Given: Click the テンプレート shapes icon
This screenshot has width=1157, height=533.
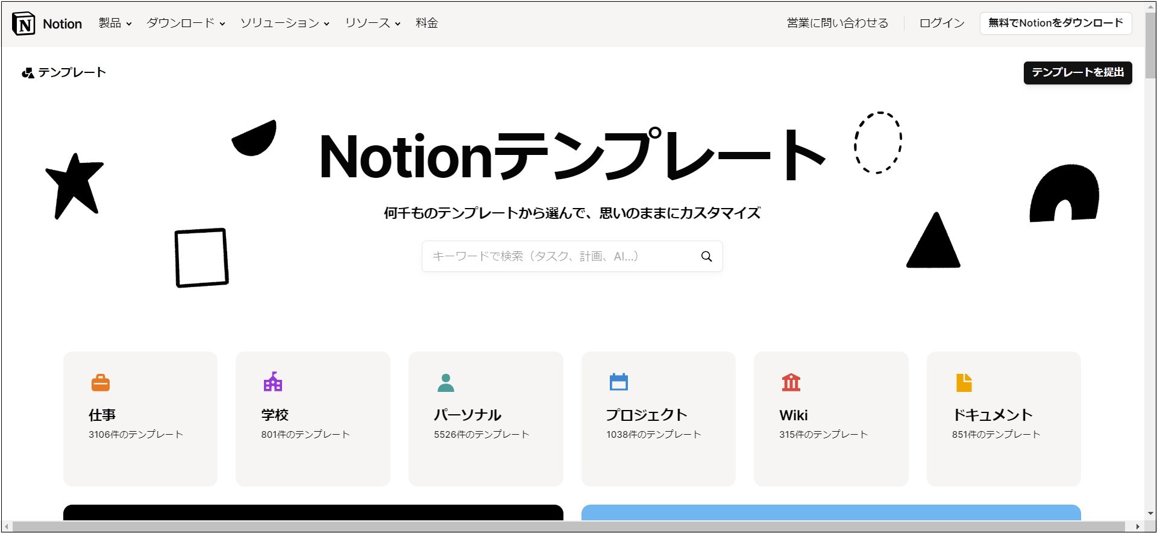Looking at the screenshot, I should (x=28, y=73).
